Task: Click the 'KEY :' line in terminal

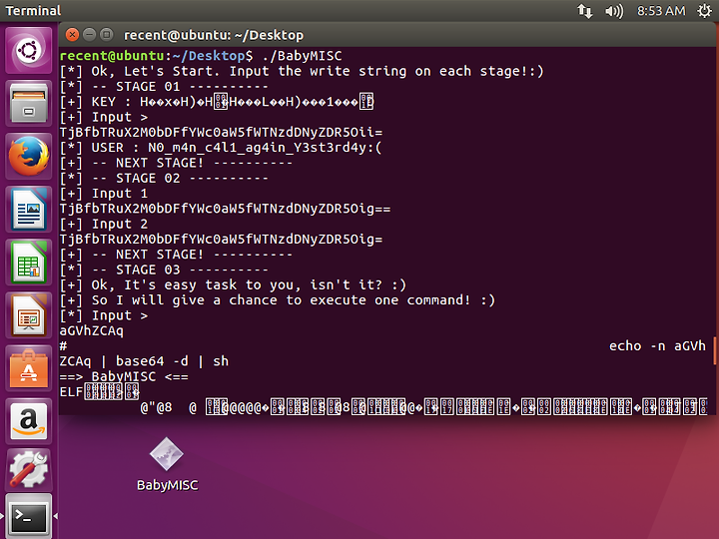Action: click(x=217, y=102)
